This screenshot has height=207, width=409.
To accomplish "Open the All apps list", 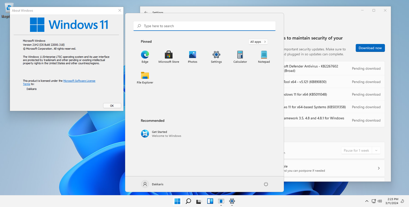I will [258, 42].
